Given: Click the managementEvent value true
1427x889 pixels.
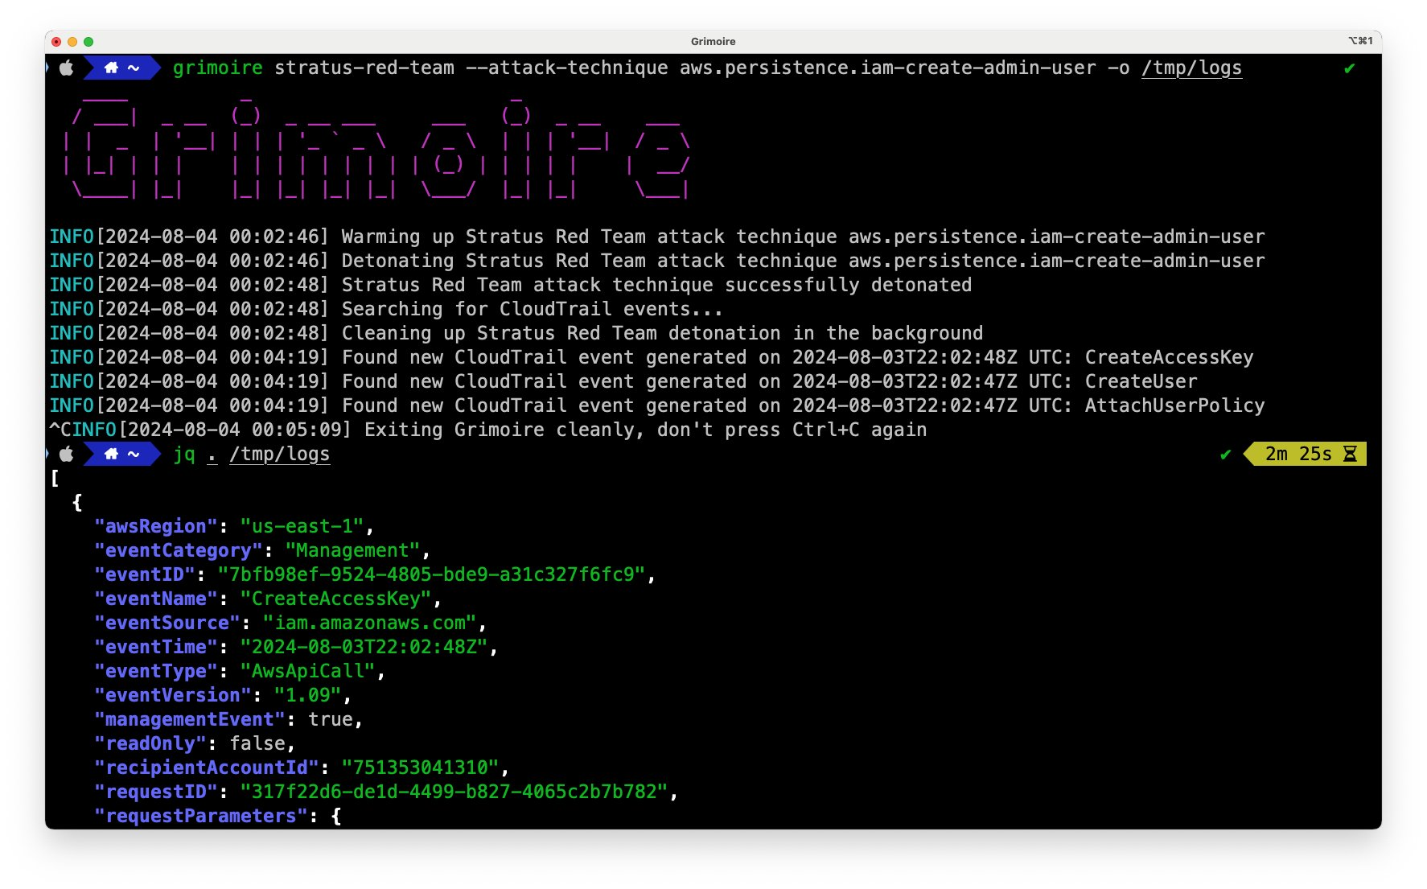Looking at the screenshot, I should click(330, 719).
